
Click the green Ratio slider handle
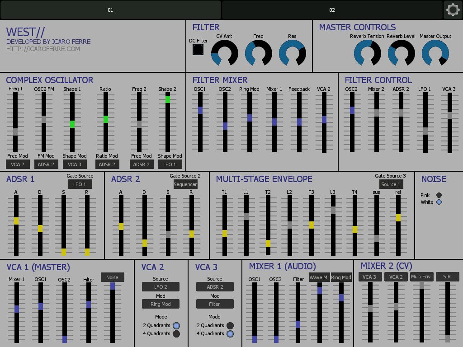point(106,119)
